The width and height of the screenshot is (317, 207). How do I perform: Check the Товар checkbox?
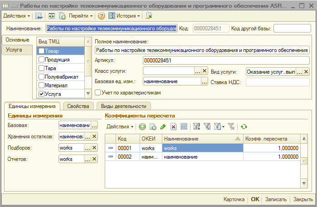(x=42, y=51)
